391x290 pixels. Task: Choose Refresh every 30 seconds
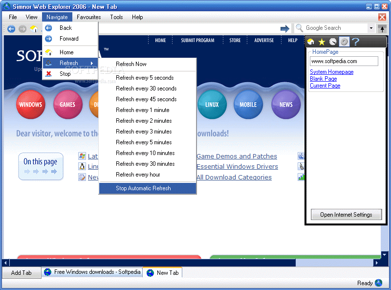tap(148, 89)
